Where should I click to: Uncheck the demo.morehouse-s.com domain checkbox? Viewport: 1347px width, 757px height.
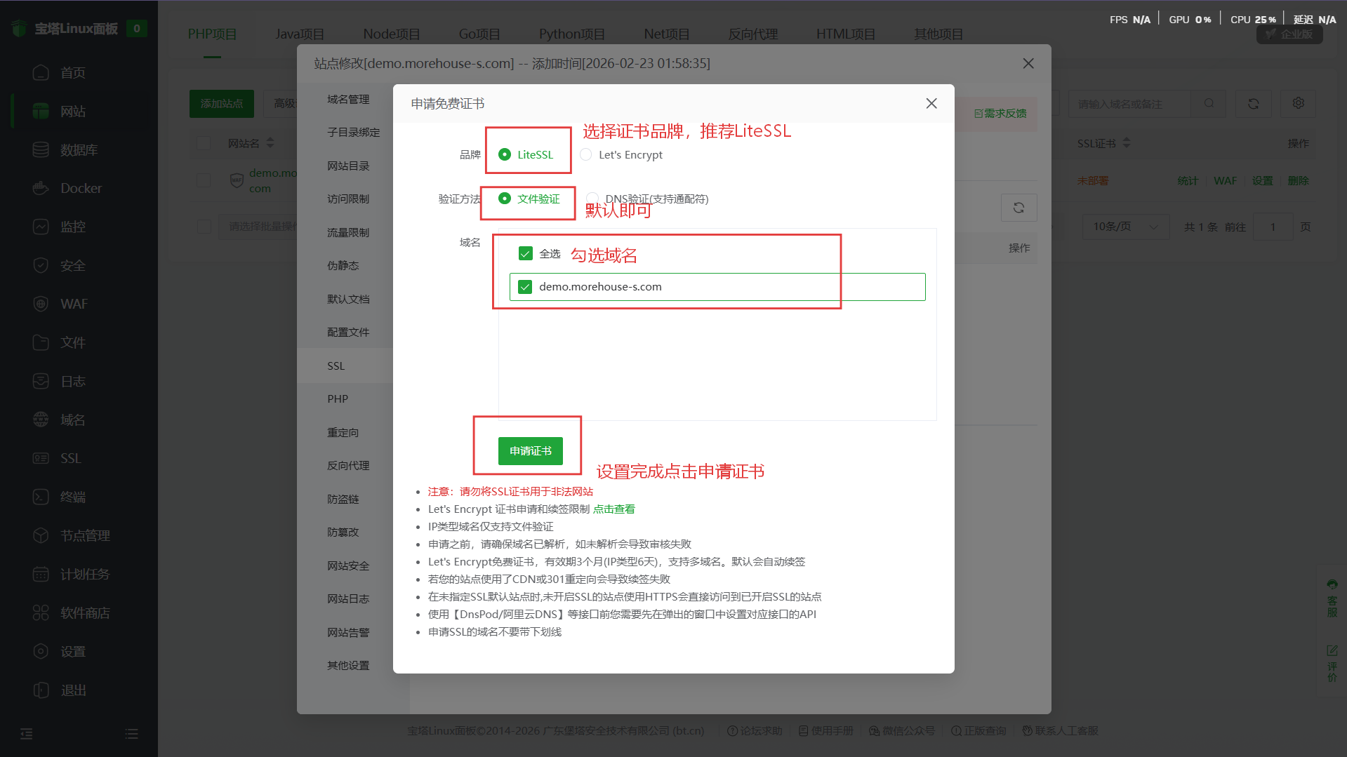click(525, 286)
